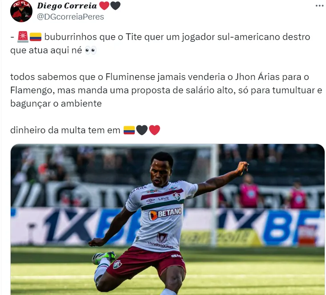The width and height of the screenshot is (326, 295).
Task: Open the @DGcorreiaPeres handle link
Action: coord(70,17)
